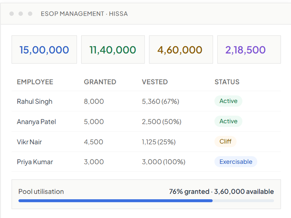This screenshot has width=291, height=218.
Task: Select employee Vikr Nair
Action: [29, 142]
